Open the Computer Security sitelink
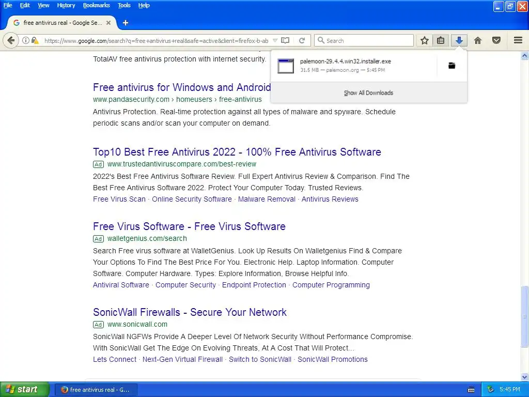The height and width of the screenshot is (397, 529). coord(185,285)
